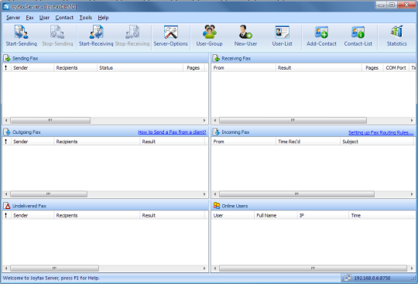The height and width of the screenshot is (284, 418).
Task: Sort Receiving Fax by COM Port column
Action: click(396, 67)
